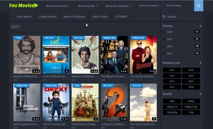The image size is (213, 129).
Task: Open Movies By Year dropdown
Action: click(88, 6)
